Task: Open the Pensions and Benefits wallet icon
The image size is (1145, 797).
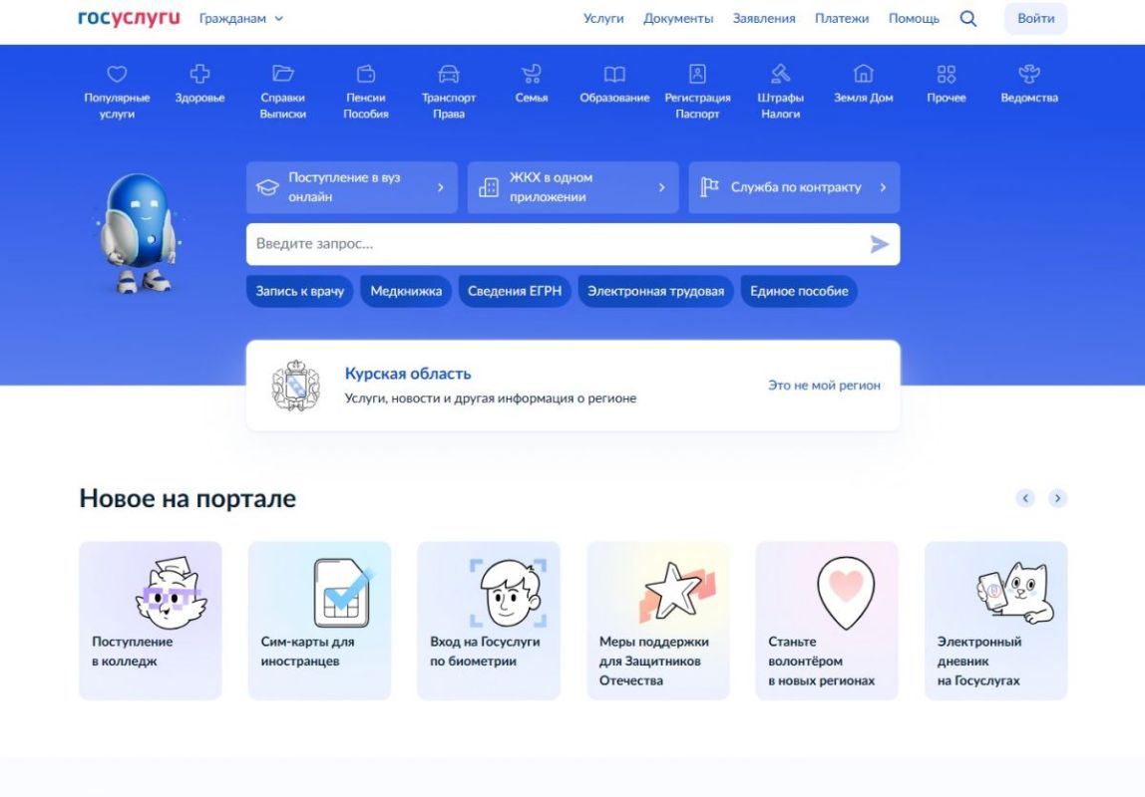Action: [366, 74]
